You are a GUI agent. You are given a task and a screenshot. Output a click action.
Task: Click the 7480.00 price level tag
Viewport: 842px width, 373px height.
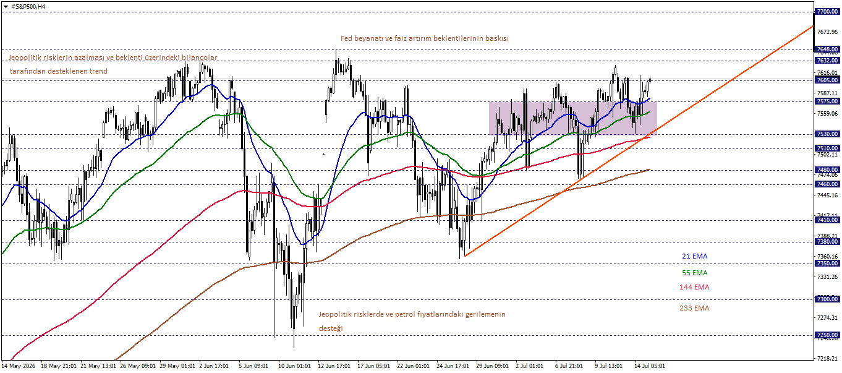click(827, 170)
